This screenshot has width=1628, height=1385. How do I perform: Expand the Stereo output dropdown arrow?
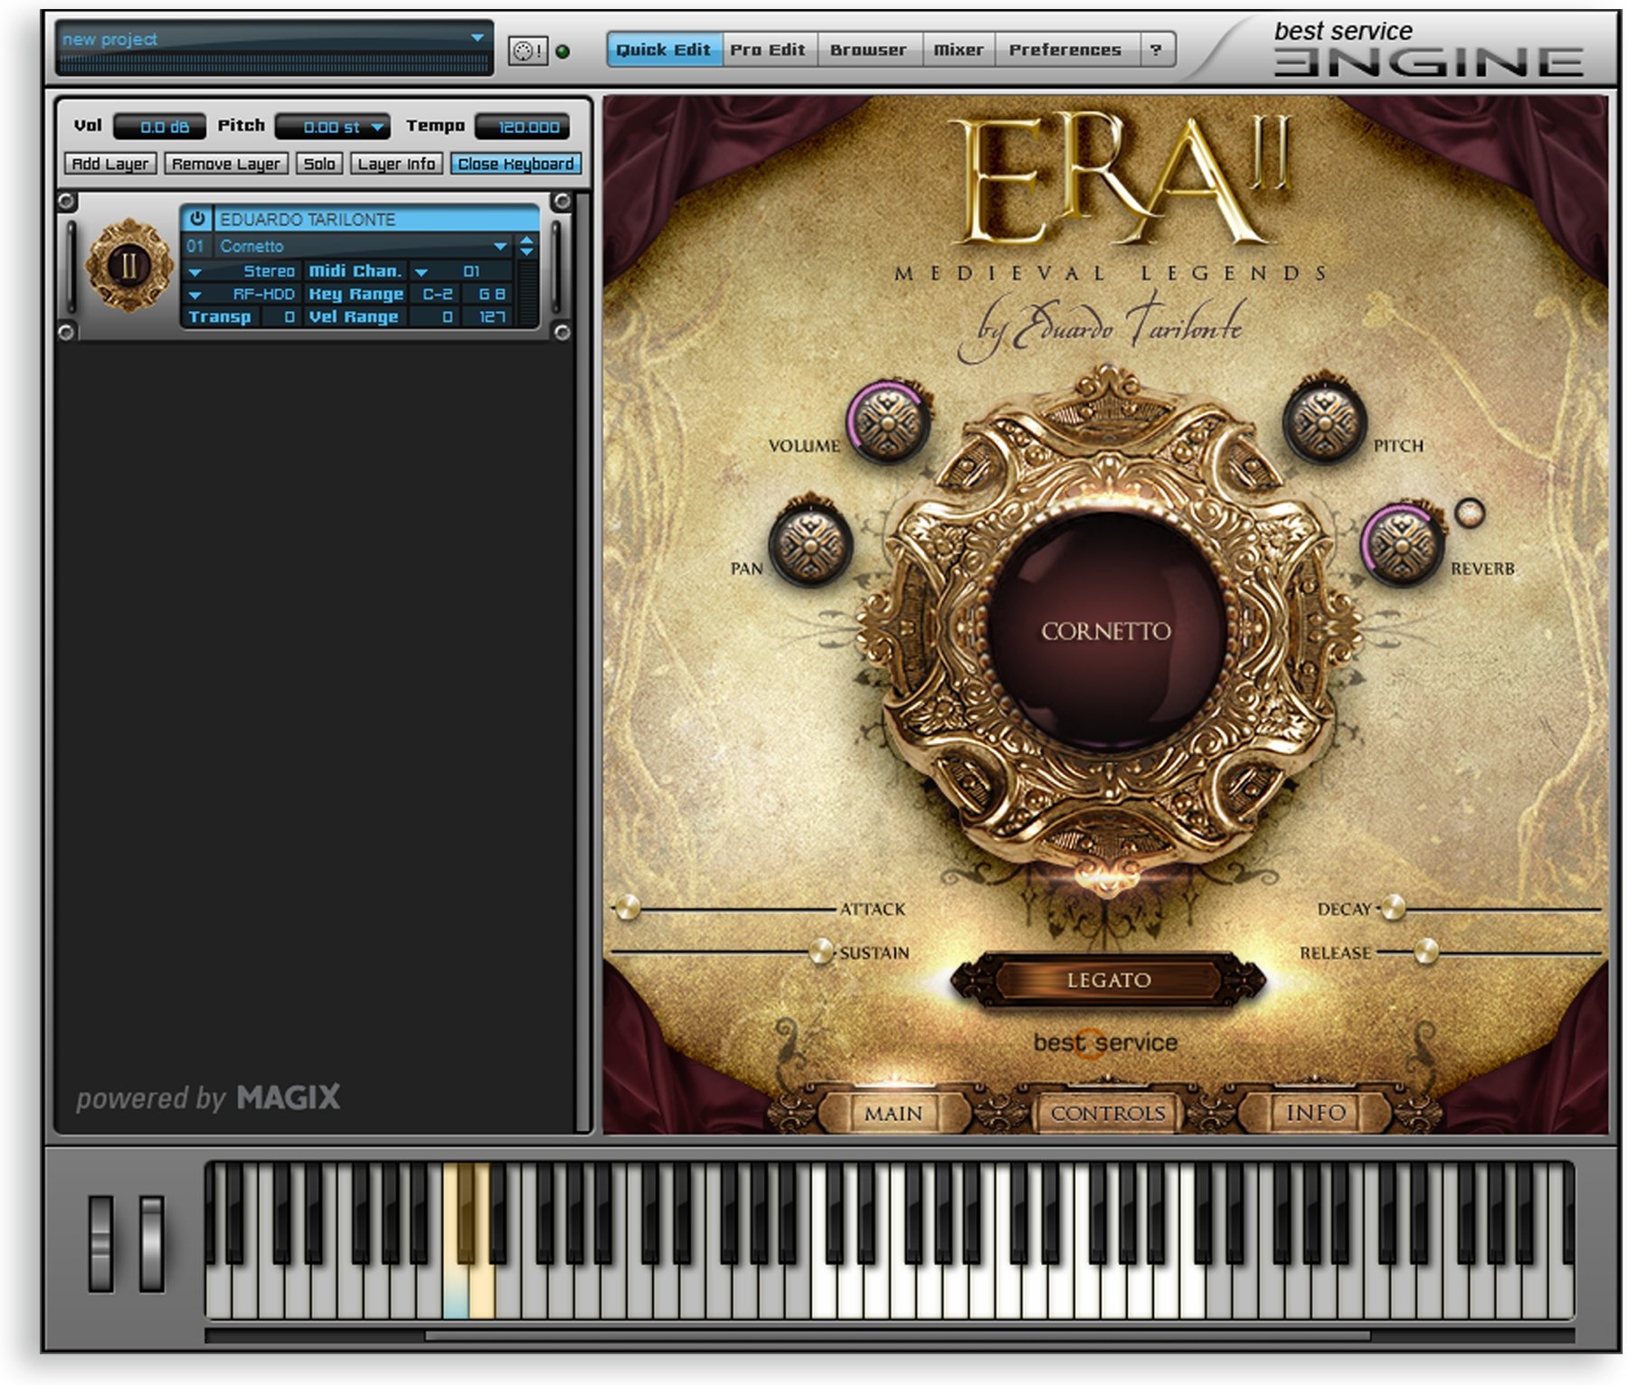click(195, 271)
